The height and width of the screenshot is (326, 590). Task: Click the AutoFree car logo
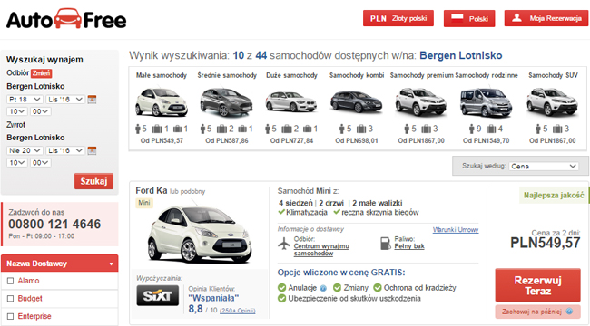[x=66, y=19]
